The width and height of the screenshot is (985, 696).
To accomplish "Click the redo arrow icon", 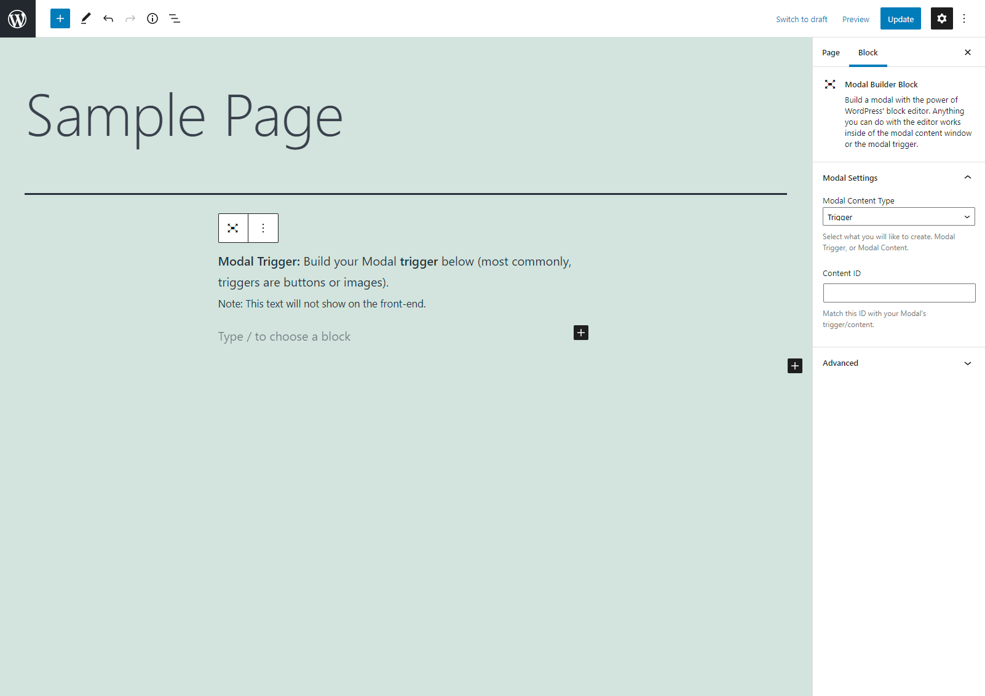I will (130, 18).
